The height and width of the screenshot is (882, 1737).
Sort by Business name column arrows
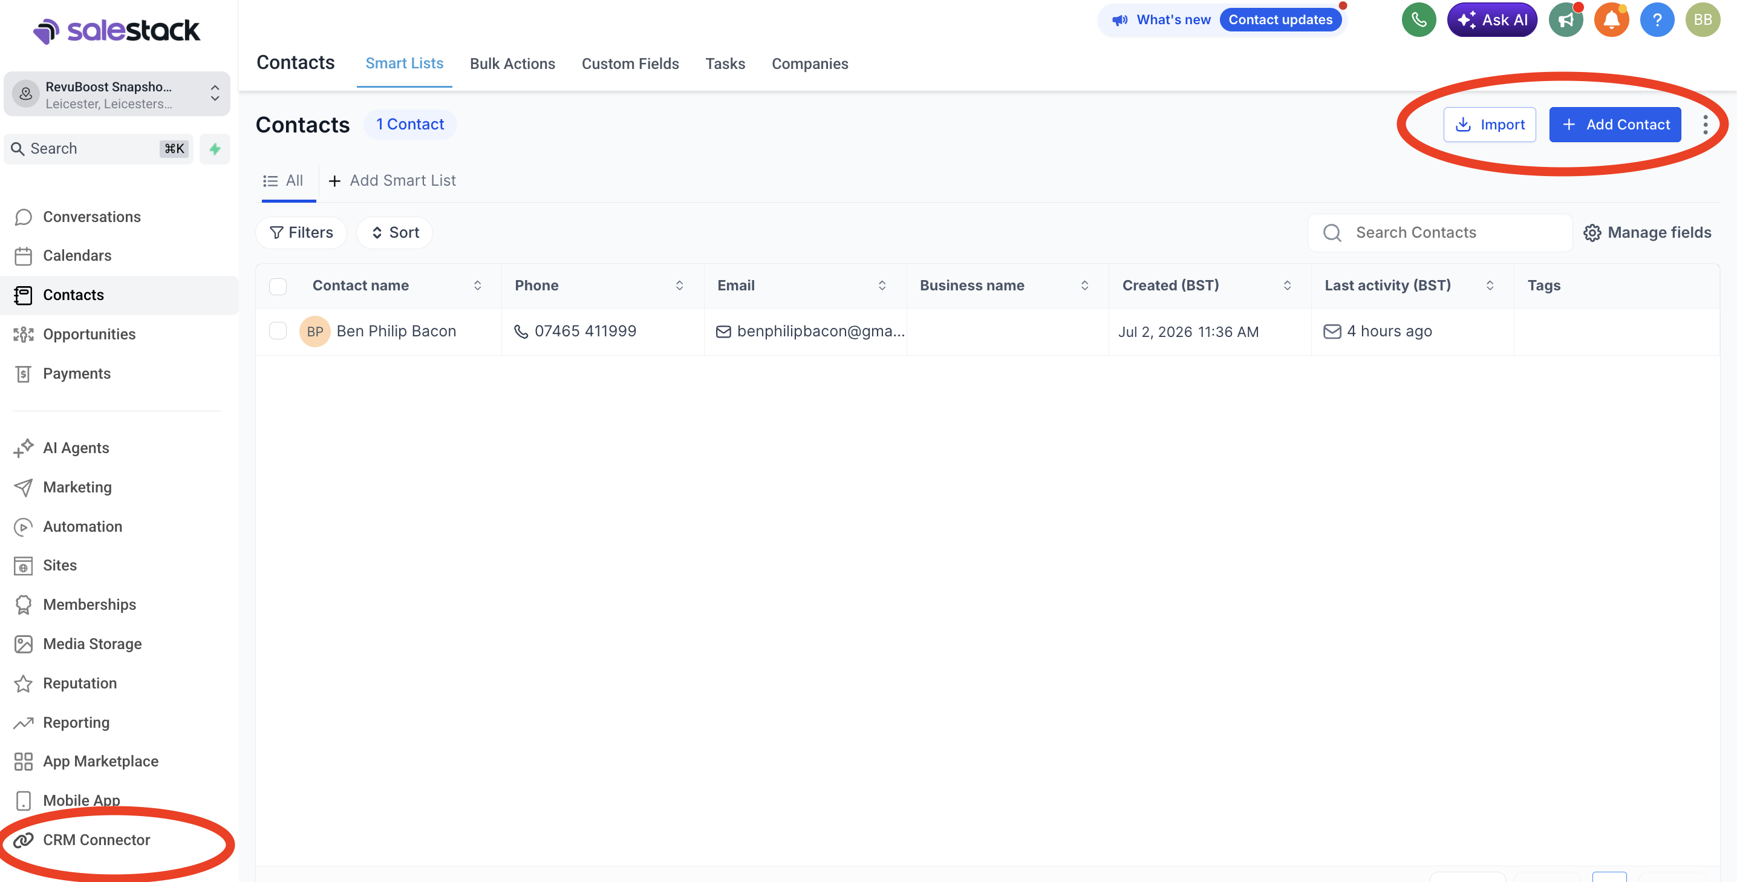pyautogui.click(x=1085, y=286)
